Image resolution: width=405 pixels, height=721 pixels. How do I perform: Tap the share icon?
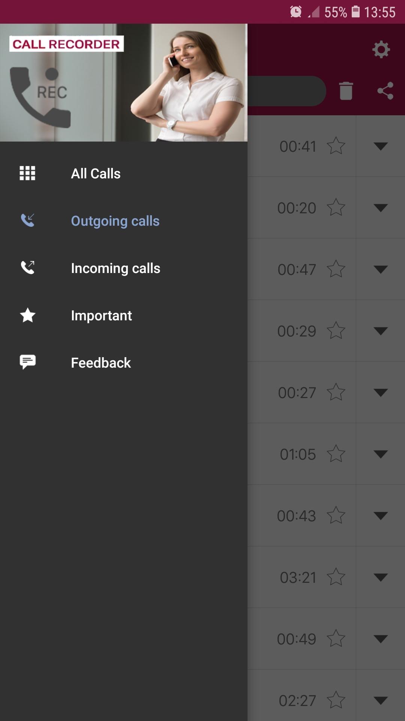[x=385, y=91]
